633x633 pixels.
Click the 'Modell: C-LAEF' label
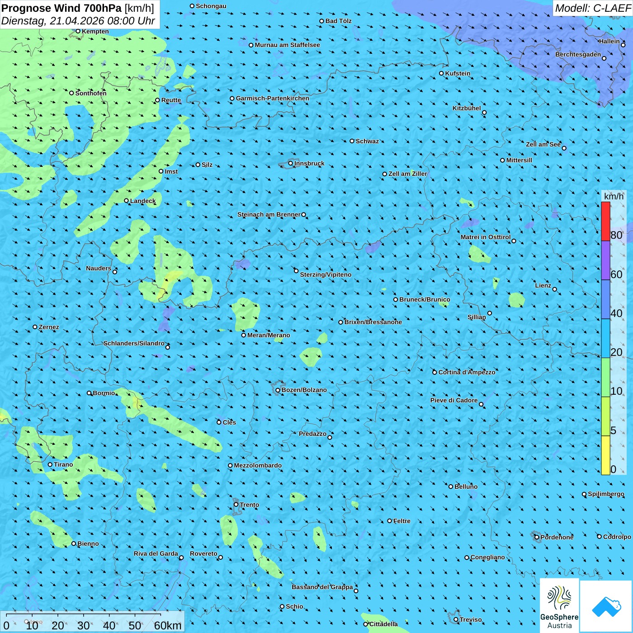pos(593,8)
